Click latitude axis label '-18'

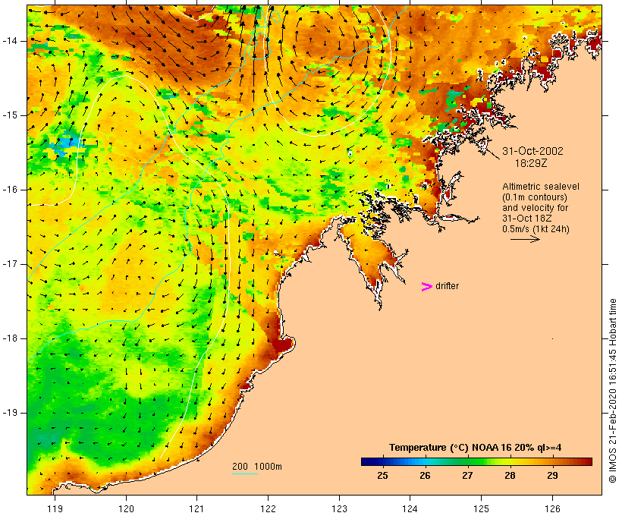tap(9, 338)
